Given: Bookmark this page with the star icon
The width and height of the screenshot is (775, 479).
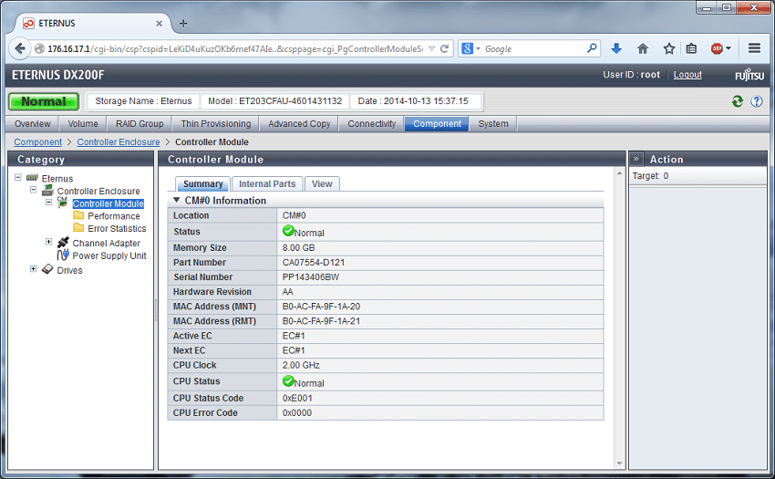Looking at the screenshot, I should [x=668, y=48].
